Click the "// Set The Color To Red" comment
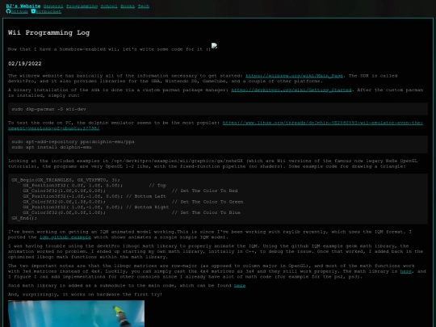The width and height of the screenshot is (436, 327). click(x=204, y=191)
